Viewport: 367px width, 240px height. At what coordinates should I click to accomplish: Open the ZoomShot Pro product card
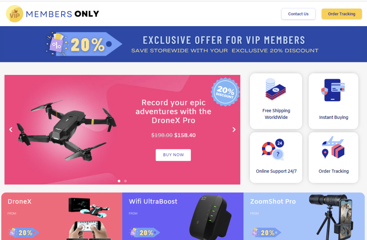[304, 216]
